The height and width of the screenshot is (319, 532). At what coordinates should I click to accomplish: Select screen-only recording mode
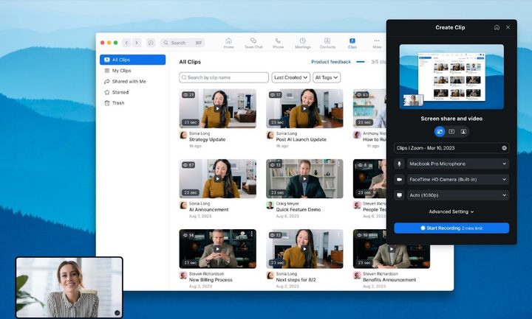pyautogui.click(x=451, y=131)
